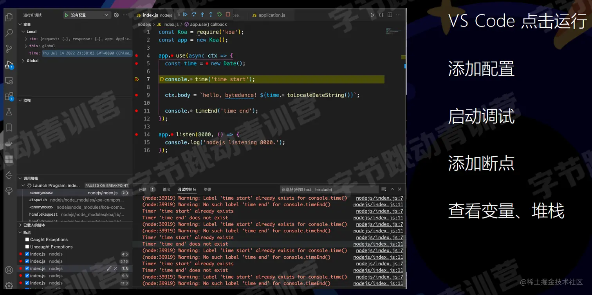The width and height of the screenshot is (592, 295).
Task: Open the 输出 output panel tab
Action: [166, 190]
